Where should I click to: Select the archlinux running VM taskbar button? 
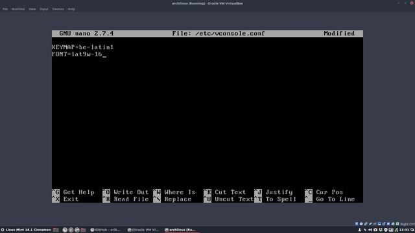(180, 230)
